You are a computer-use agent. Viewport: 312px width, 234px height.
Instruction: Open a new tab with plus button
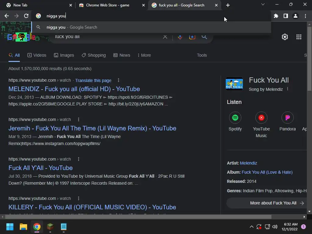228,5
